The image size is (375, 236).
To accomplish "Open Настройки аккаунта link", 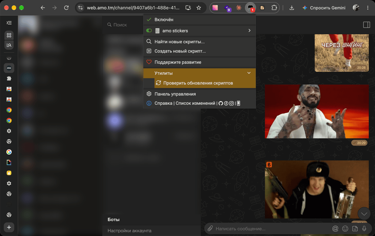I will coord(129,231).
